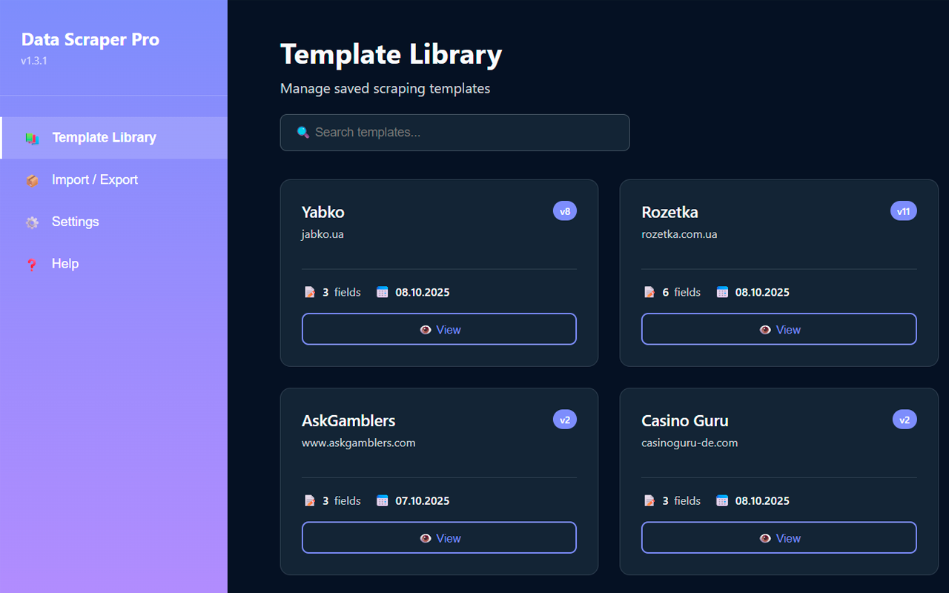Screen dimensions: 949x593
Task: Click the 3 fields count on Casino Guru
Action: tap(681, 501)
